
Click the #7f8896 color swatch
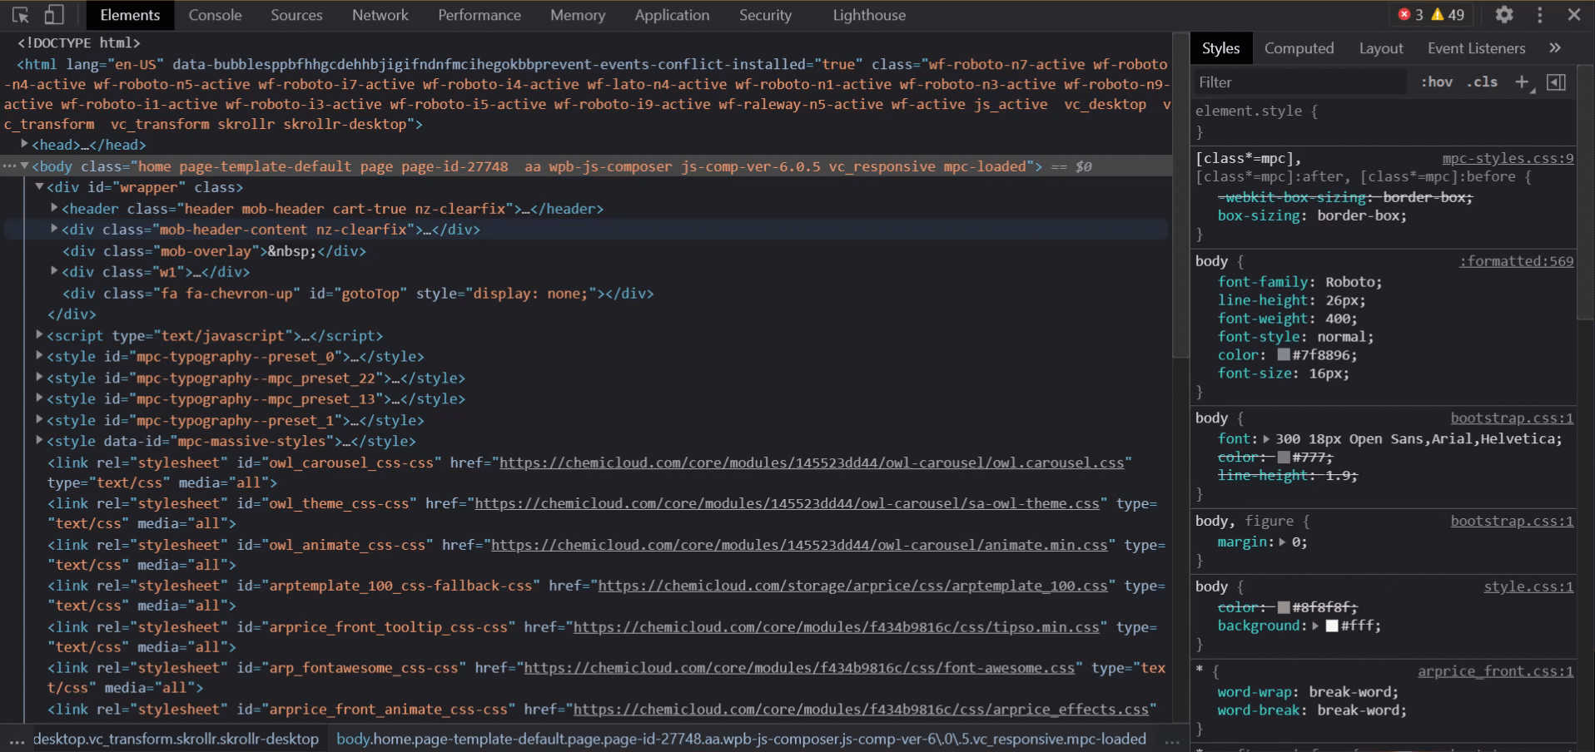click(x=1284, y=355)
